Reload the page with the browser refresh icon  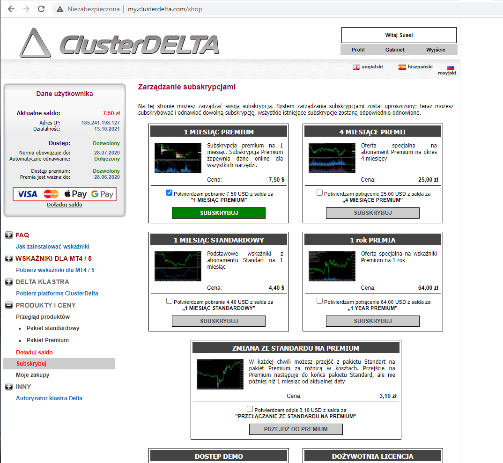(41, 9)
